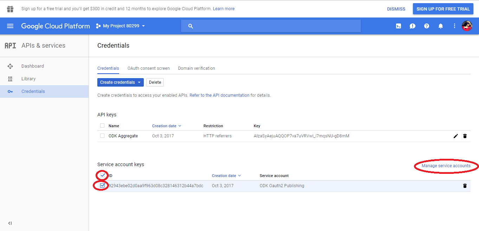The height and width of the screenshot is (231, 479).
Task: Click Oct 3, 2017 in service key row
Action: [x=223, y=186]
